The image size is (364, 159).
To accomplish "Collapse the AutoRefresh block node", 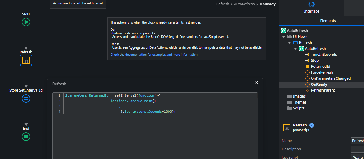I will pyautogui.click(x=296, y=49).
